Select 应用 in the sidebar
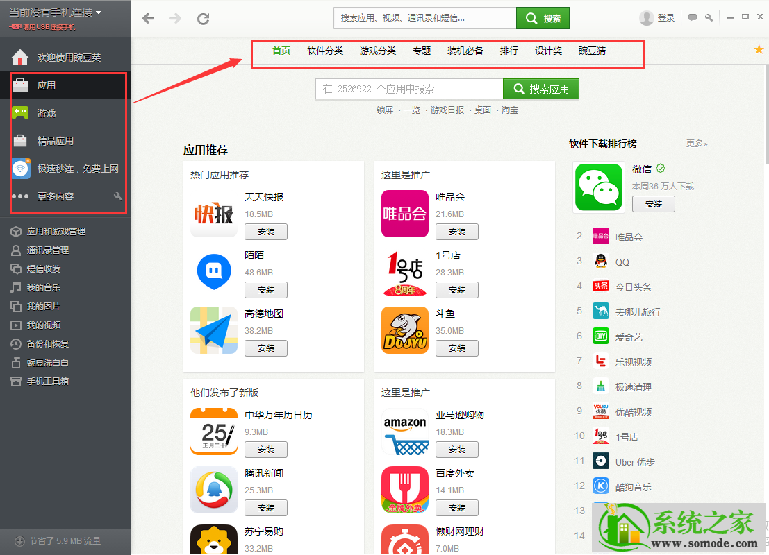769x555 pixels. (65, 85)
